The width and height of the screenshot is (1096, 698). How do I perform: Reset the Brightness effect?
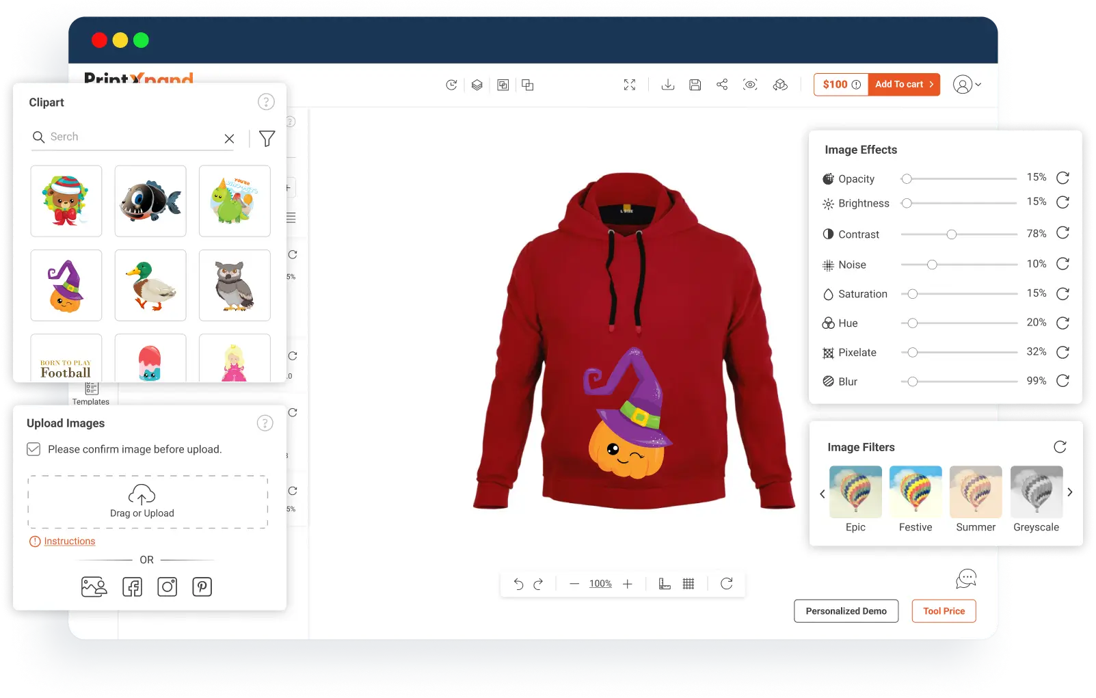click(1062, 202)
